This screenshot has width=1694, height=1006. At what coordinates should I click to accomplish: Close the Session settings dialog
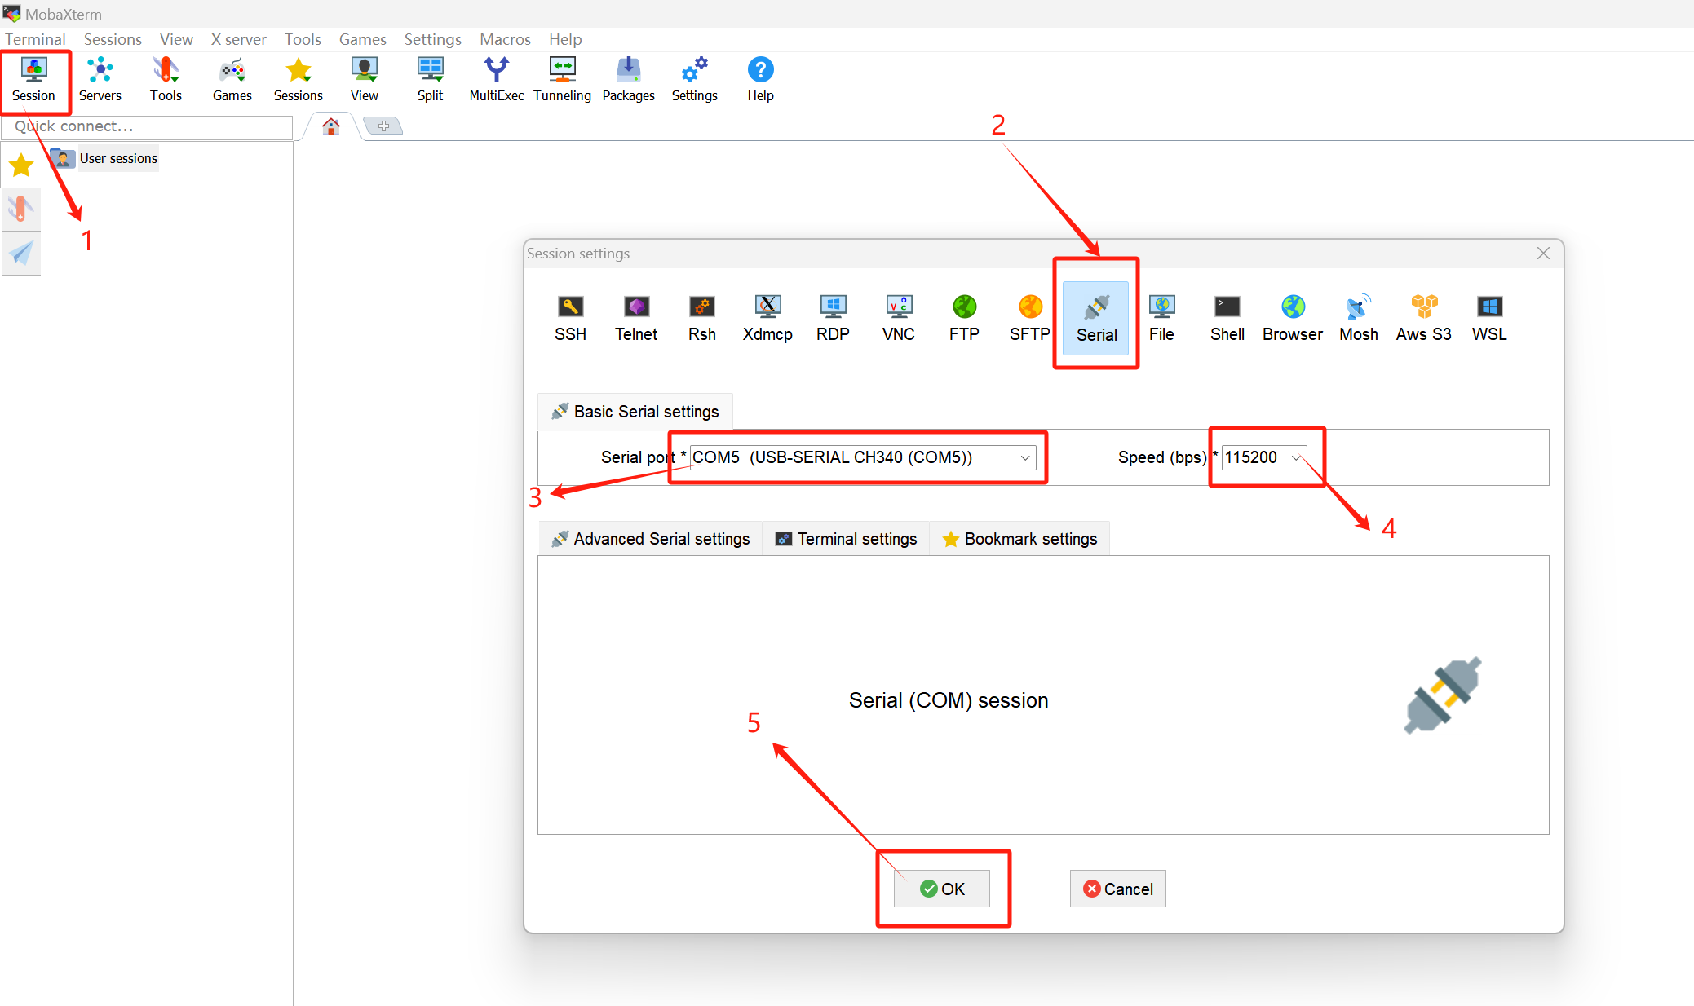(1543, 254)
